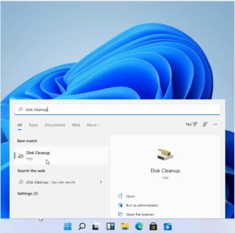
Task: Select the All search filter tab
Action: [20, 125]
